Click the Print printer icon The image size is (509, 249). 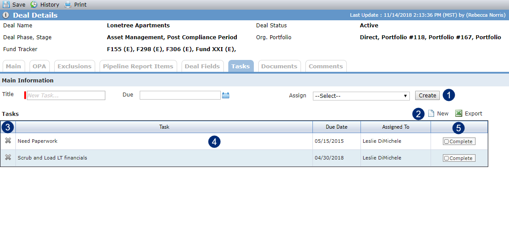(x=67, y=4)
